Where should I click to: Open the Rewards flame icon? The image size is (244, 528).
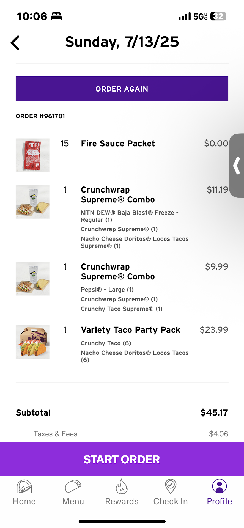tap(122, 486)
